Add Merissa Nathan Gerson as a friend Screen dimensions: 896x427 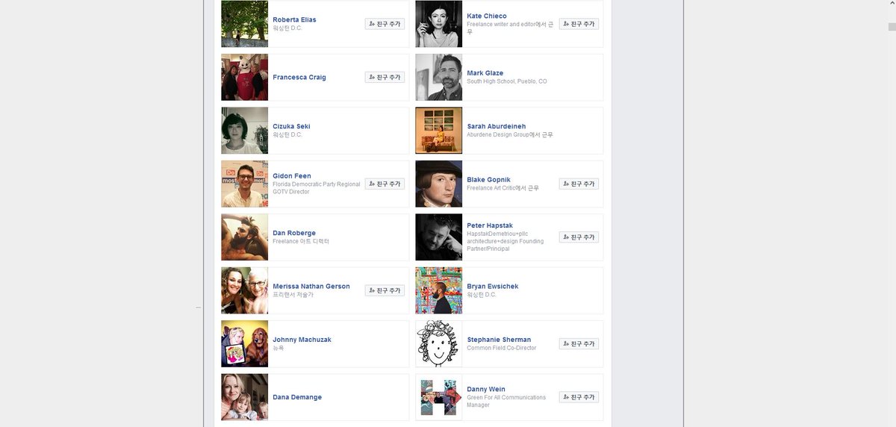(385, 290)
